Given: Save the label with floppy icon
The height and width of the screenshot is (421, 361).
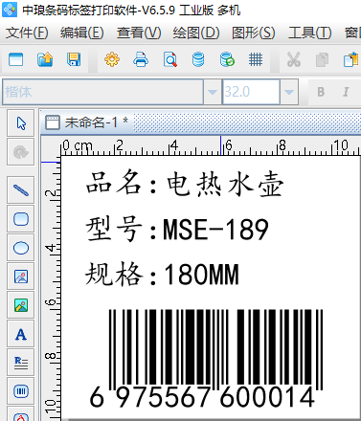Looking at the screenshot, I should pyautogui.click(x=74, y=59).
